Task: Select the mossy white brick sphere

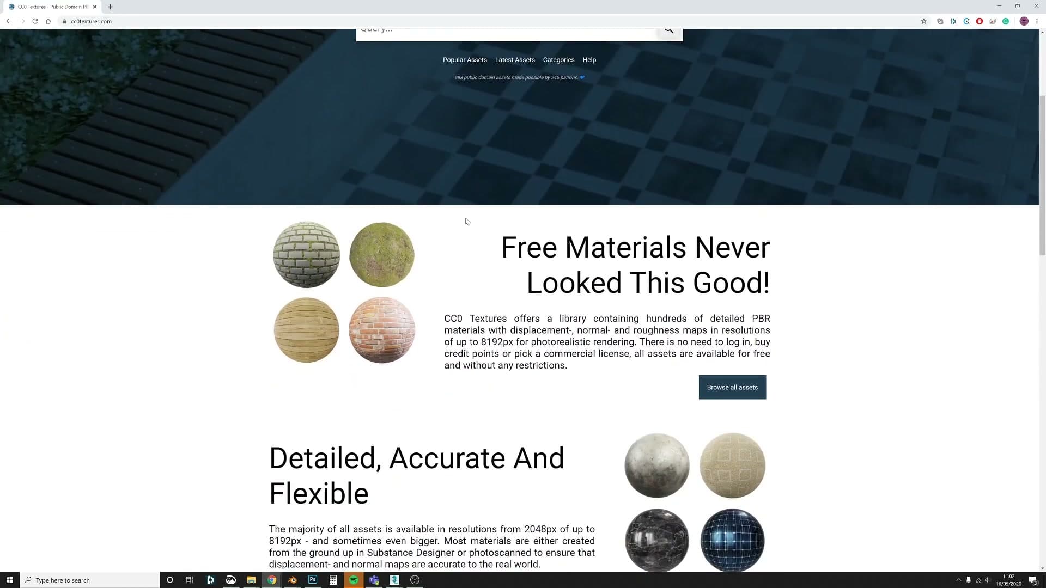Action: pyautogui.click(x=306, y=254)
